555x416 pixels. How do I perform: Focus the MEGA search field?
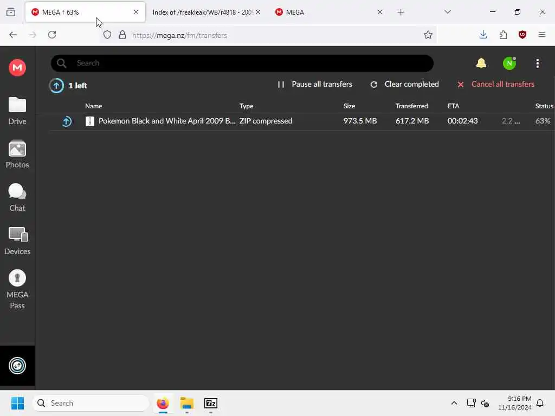click(x=242, y=63)
